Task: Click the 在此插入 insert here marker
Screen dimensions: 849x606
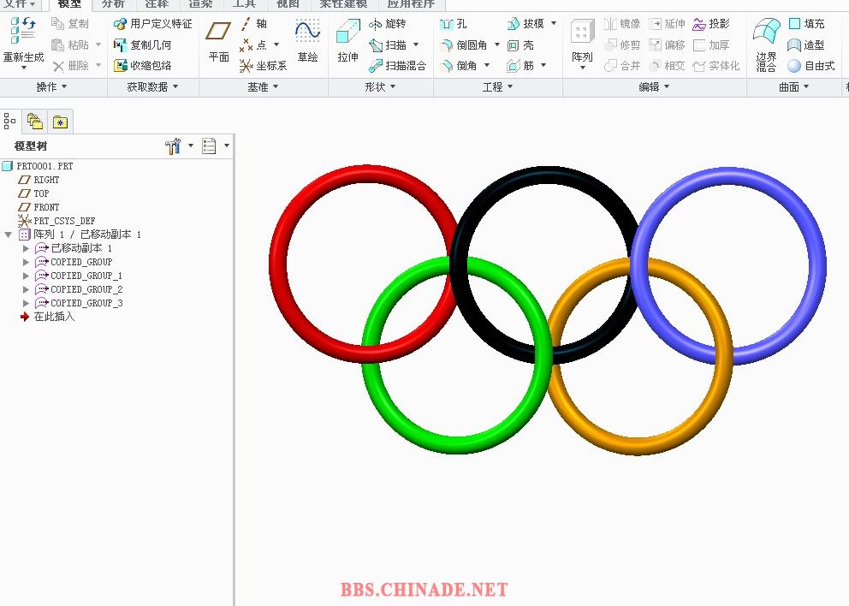Action: [48, 317]
